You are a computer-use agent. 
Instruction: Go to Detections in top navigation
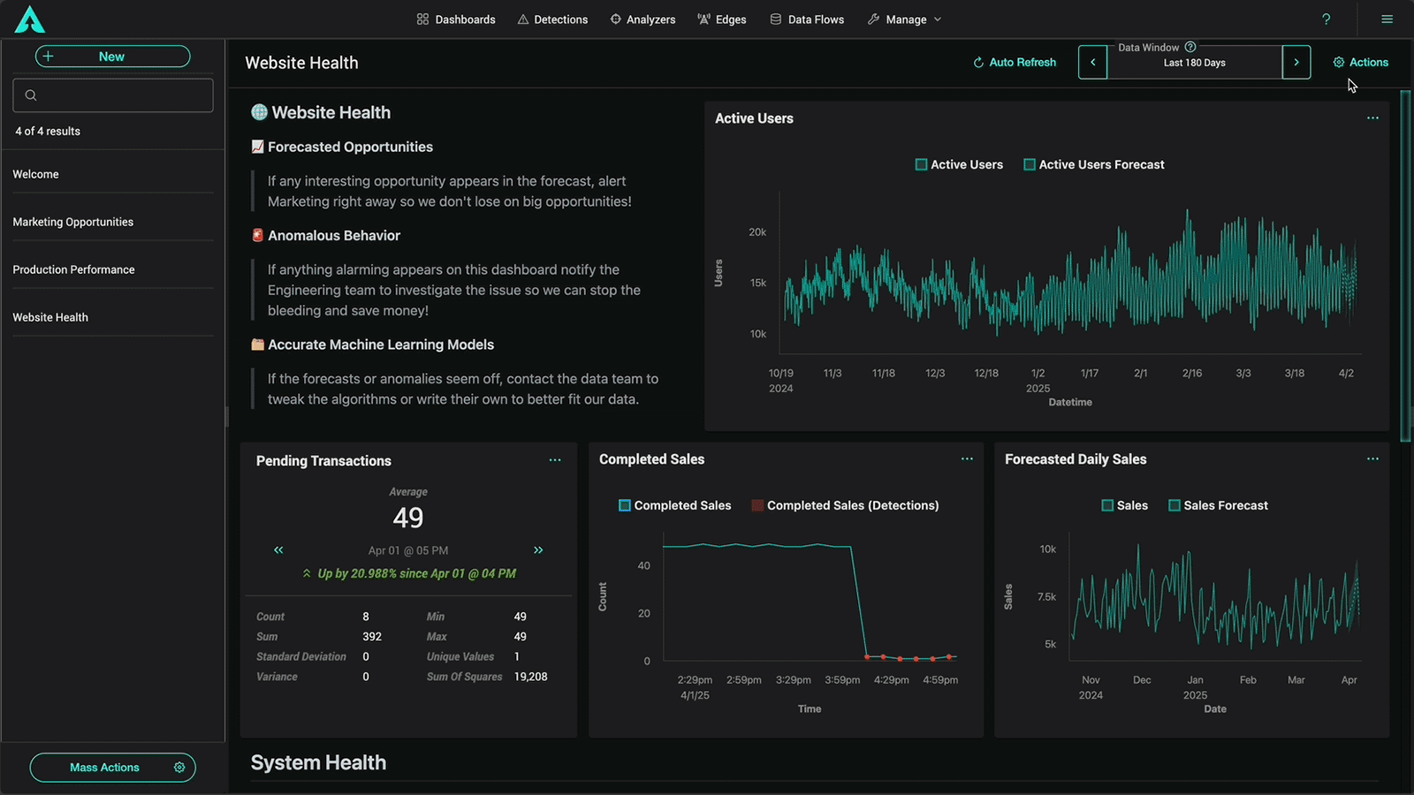point(552,19)
